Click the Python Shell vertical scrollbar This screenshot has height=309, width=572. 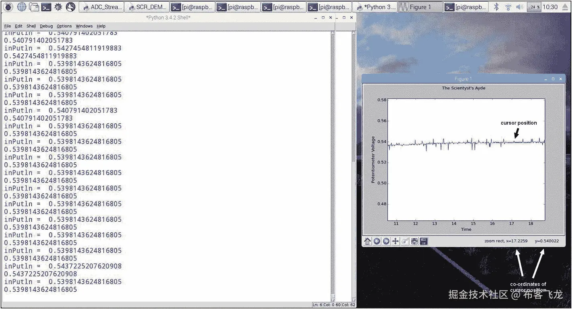pyautogui.click(x=332, y=160)
